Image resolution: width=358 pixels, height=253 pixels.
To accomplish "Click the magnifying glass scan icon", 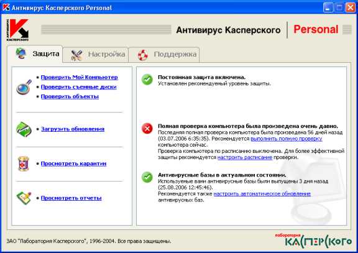I will 24,87.
